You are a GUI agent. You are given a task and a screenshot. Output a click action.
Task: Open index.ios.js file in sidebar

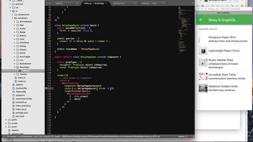pos(21,109)
